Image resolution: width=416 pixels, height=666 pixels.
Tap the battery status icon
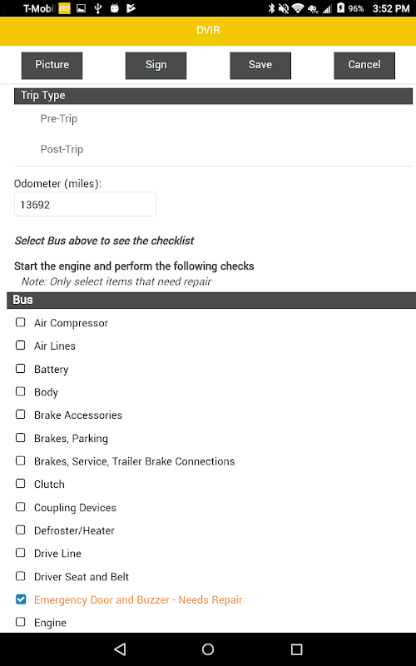tap(340, 8)
